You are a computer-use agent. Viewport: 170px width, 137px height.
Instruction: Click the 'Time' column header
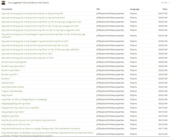click(165, 9)
